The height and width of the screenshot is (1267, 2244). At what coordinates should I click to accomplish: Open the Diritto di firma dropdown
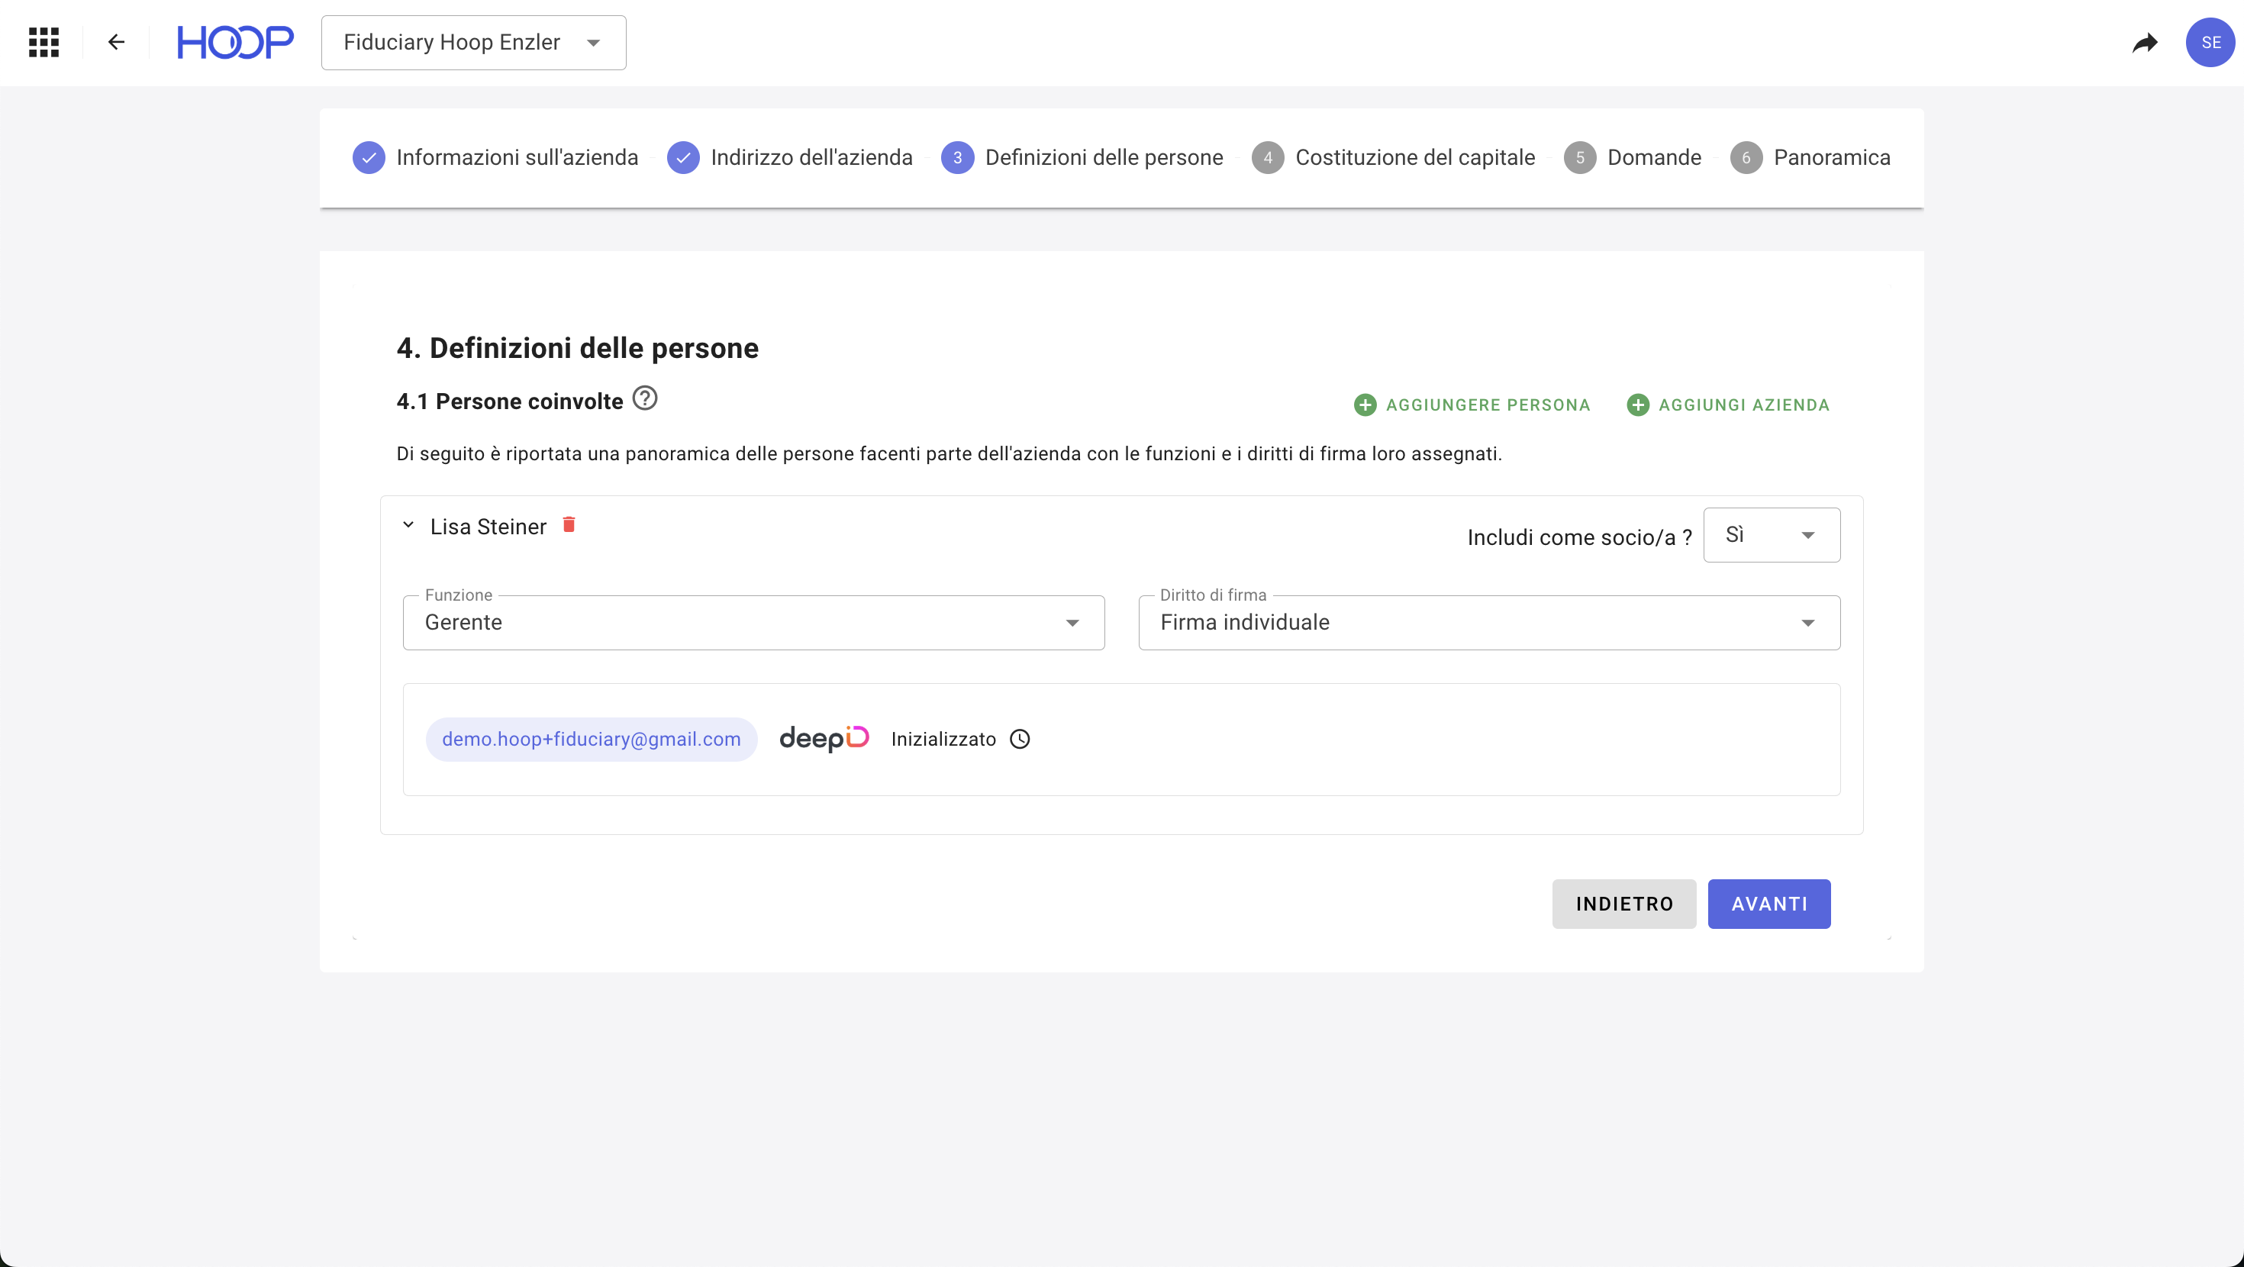[1488, 622]
